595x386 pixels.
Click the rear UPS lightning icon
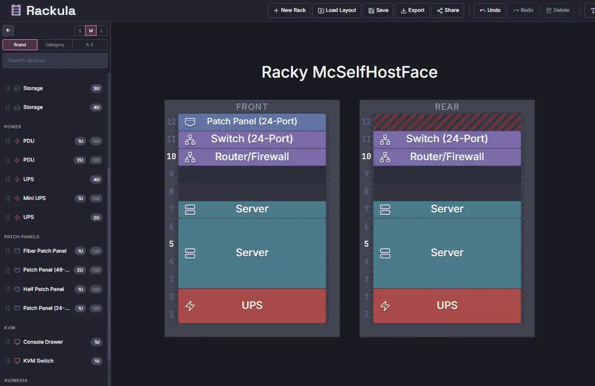[x=385, y=306]
